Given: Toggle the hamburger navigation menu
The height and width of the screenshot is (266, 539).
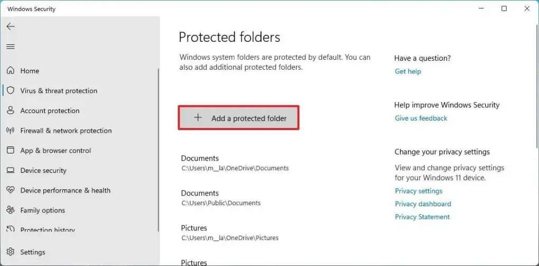Looking at the screenshot, I should coord(11,47).
